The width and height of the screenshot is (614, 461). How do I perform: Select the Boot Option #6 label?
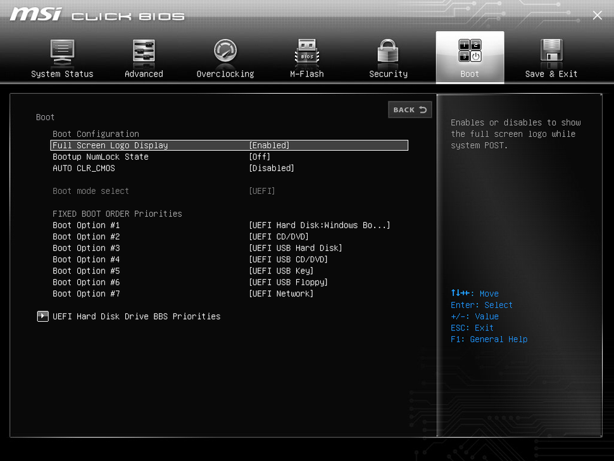[x=86, y=282]
